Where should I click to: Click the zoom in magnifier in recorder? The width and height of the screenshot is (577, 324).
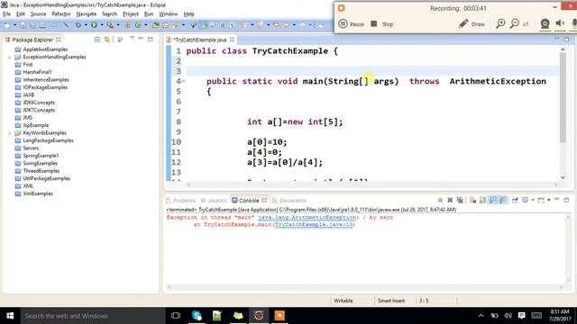pyautogui.click(x=500, y=24)
